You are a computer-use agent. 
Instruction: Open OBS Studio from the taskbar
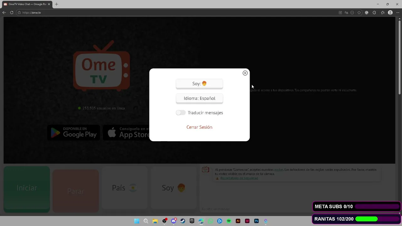click(x=164, y=221)
